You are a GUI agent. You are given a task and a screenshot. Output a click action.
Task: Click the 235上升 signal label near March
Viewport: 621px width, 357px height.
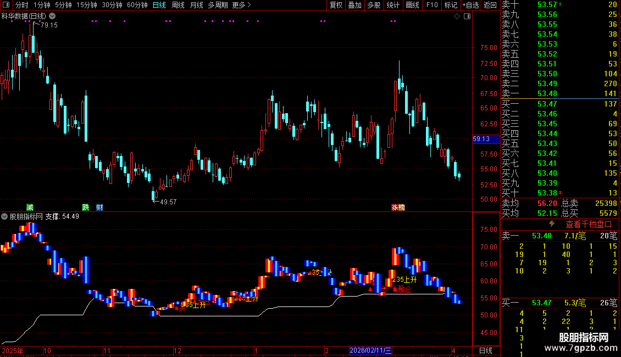[x=404, y=280]
